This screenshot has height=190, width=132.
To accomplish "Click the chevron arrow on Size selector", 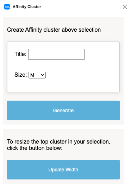I will (43, 75).
